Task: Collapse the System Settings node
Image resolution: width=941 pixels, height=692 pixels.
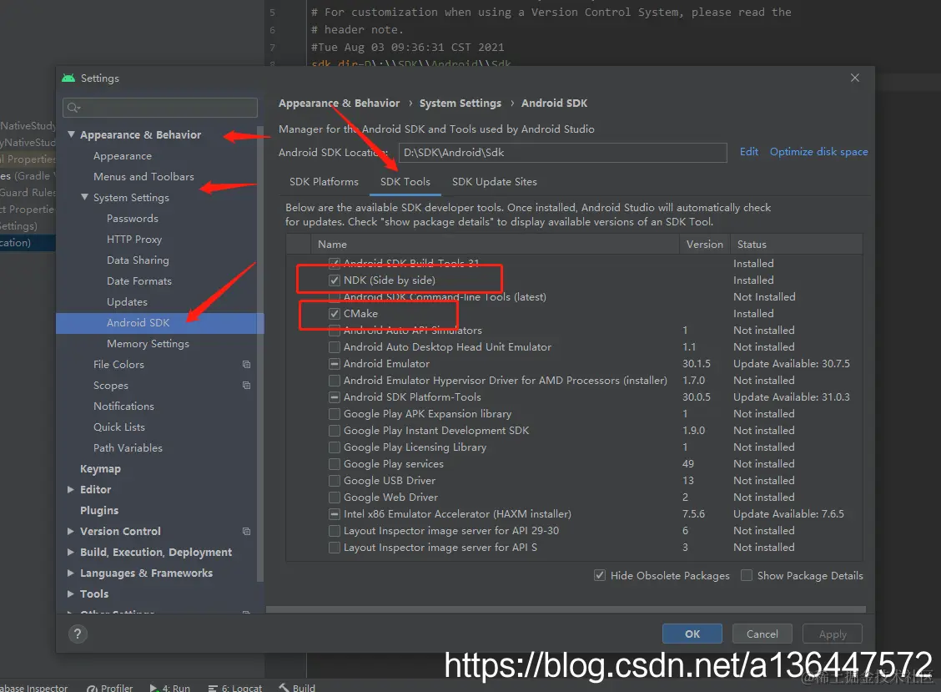Action: 84,197
